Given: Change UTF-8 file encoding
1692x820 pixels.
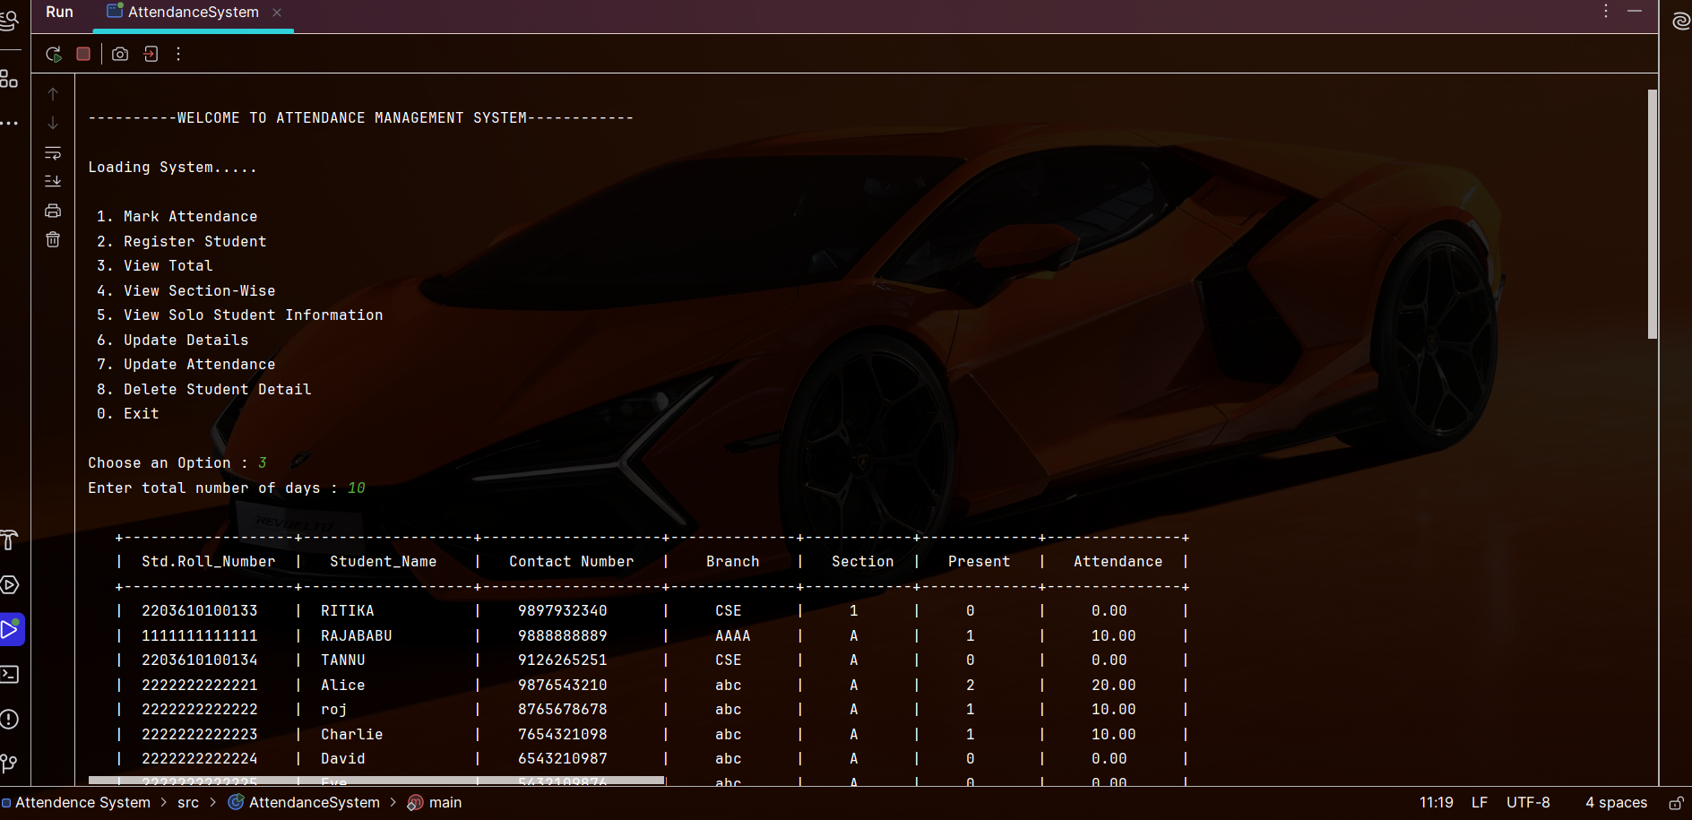Looking at the screenshot, I should point(1528,803).
